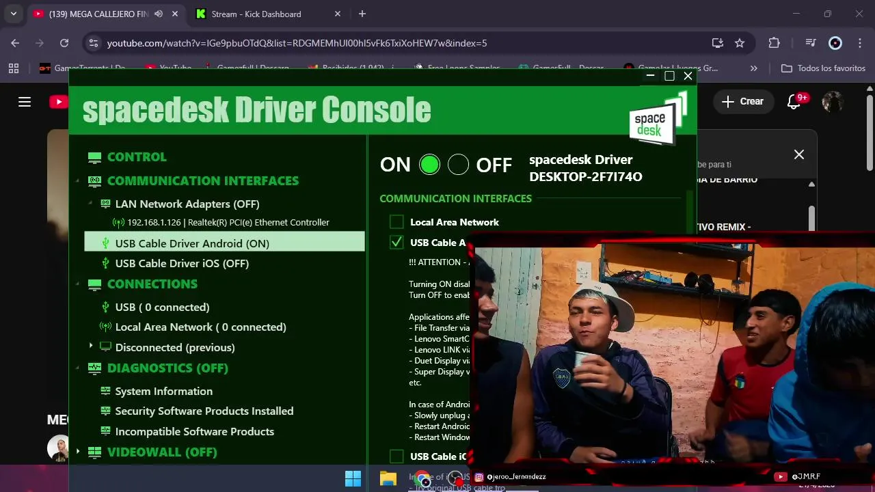The width and height of the screenshot is (875, 492).
Task: Open the Chrome profile icon
Action: pyautogui.click(x=835, y=43)
